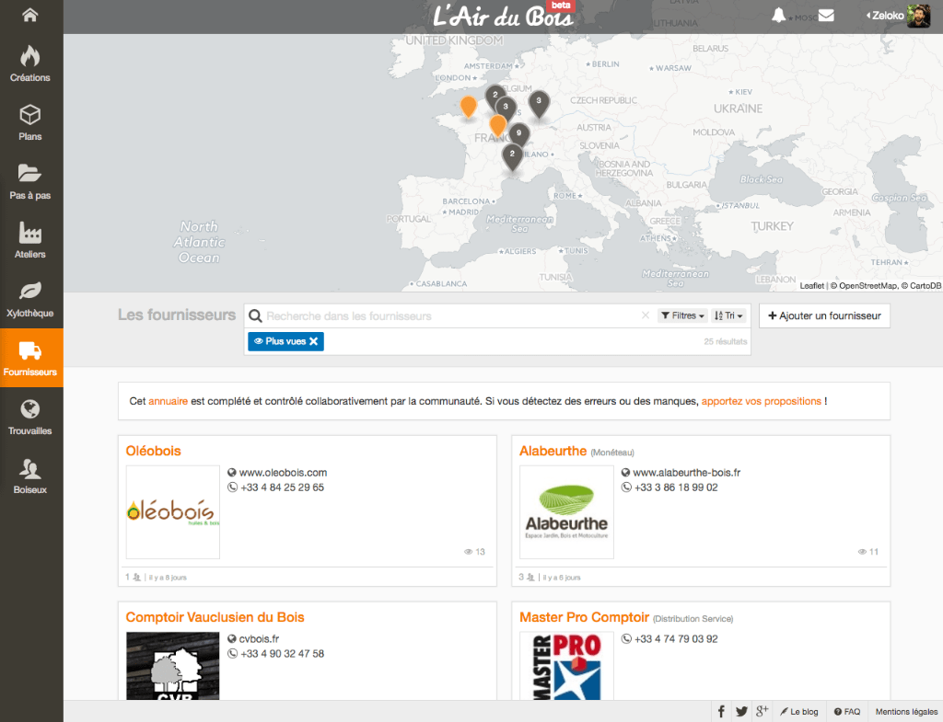
Task: Open Le blog link
Action: [x=799, y=712]
